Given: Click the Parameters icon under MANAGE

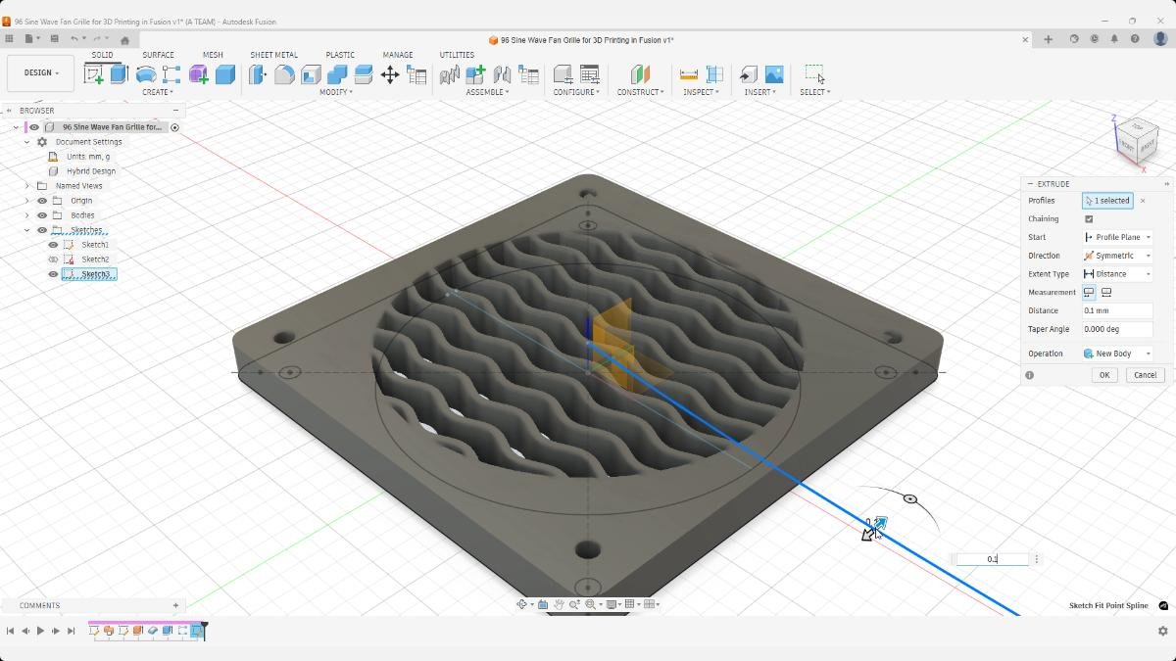Looking at the screenshot, I should (416, 74).
